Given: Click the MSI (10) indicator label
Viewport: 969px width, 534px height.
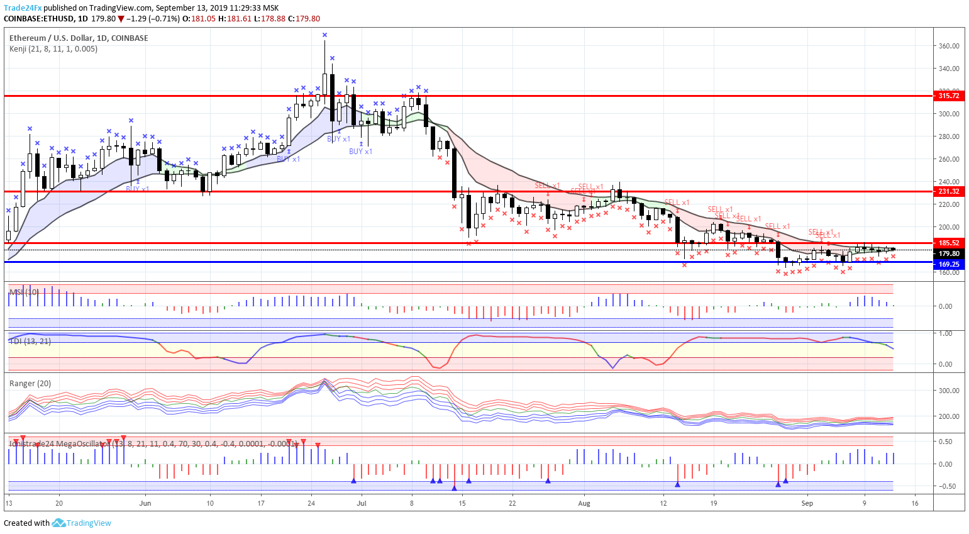Looking at the screenshot, I should pyautogui.click(x=24, y=292).
